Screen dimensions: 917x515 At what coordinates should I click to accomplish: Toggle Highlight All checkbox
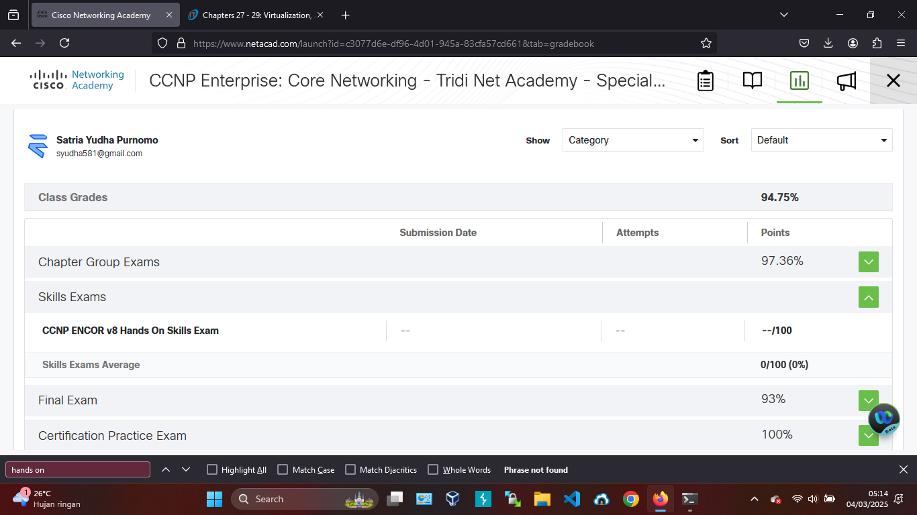click(x=212, y=469)
